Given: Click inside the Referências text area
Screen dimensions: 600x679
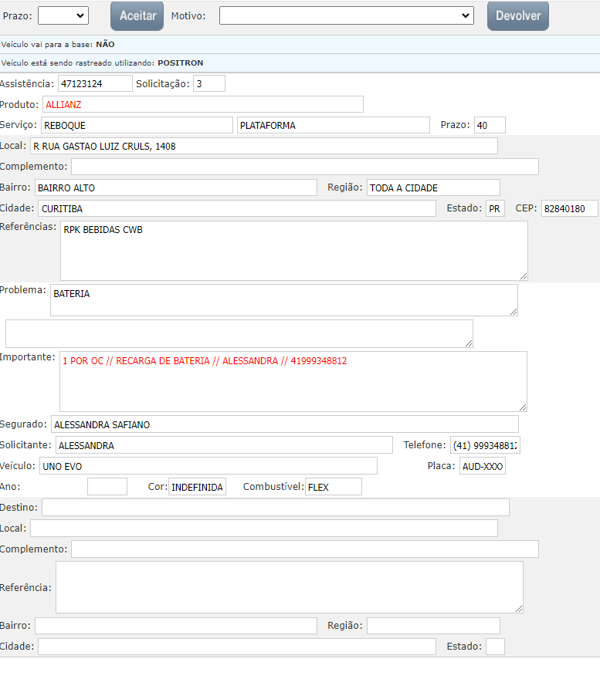Looking at the screenshot, I should [x=293, y=251].
